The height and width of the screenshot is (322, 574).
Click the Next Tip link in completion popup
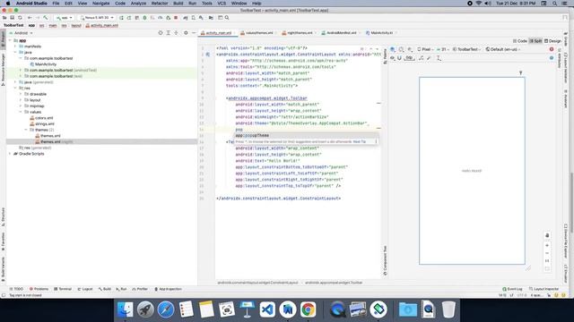coord(360,141)
